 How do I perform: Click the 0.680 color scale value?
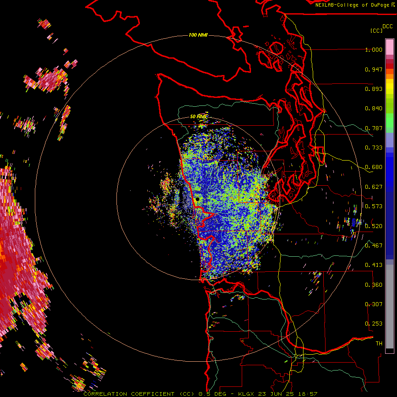click(x=374, y=167)
